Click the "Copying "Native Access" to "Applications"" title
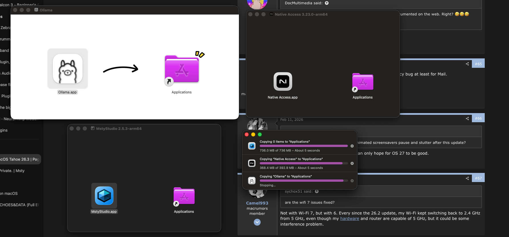509x237 pixels. coord(291,159)
